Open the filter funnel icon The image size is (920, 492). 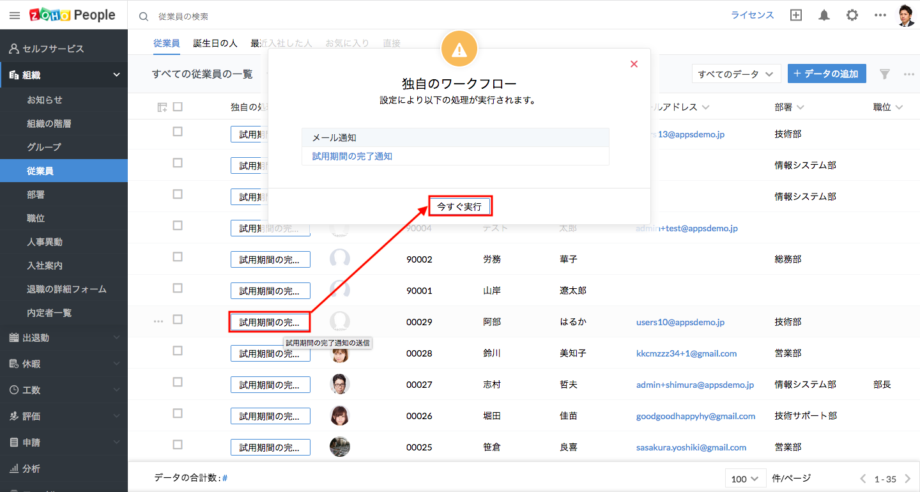point(885,74)
